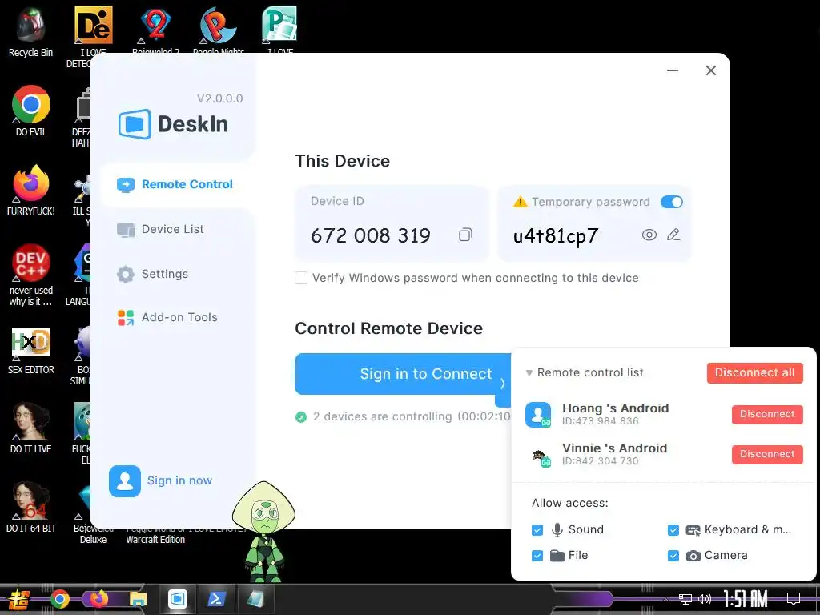Image resolution: width=820 pixels, height=615 pixels.
Task: Click the ID:473 984 836 text
Action: pyautogui.click(x=601, y=421)
